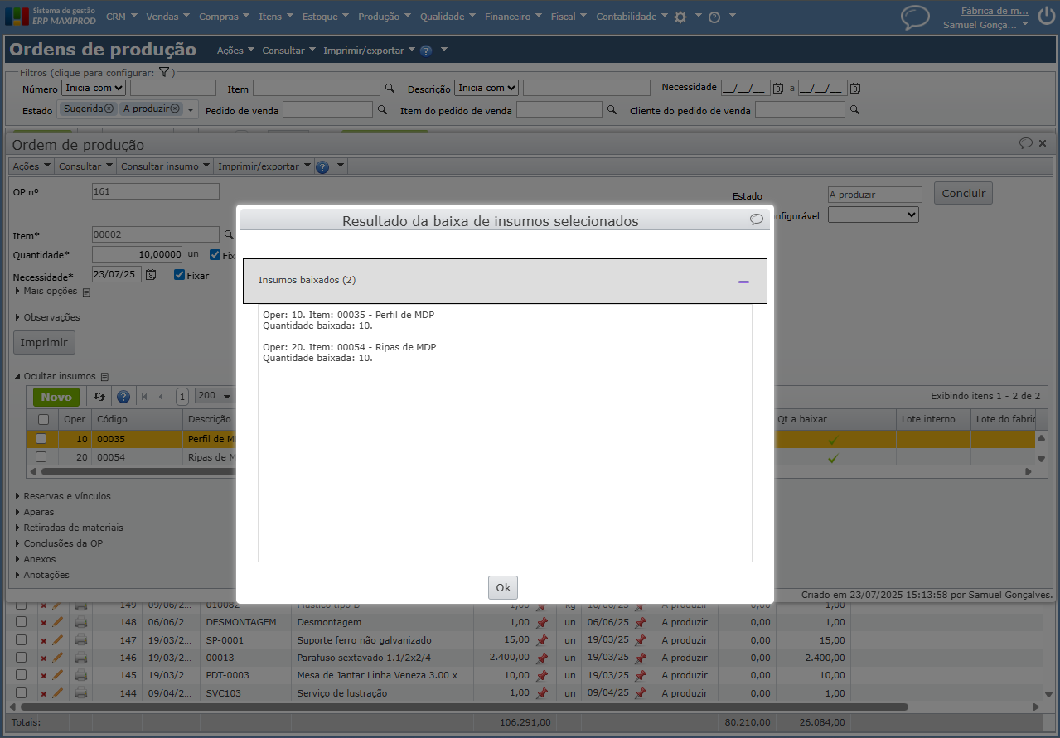
Task: Expand the Observações section
Action: click(47, 317)
